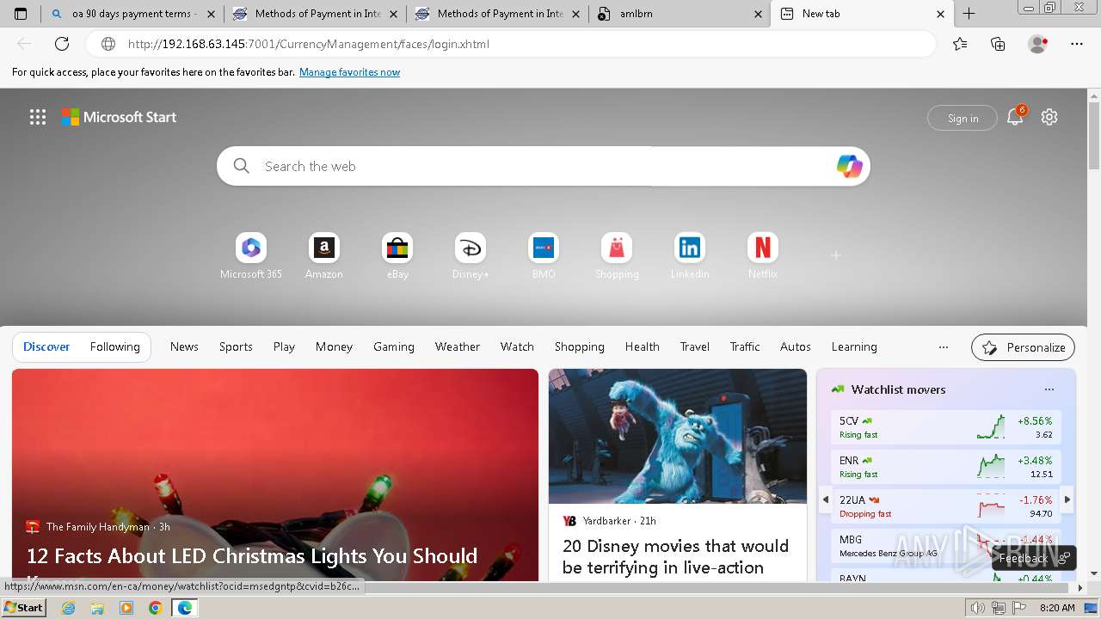
Task: Click the site information globe icon
Action: tap(108, 44)
